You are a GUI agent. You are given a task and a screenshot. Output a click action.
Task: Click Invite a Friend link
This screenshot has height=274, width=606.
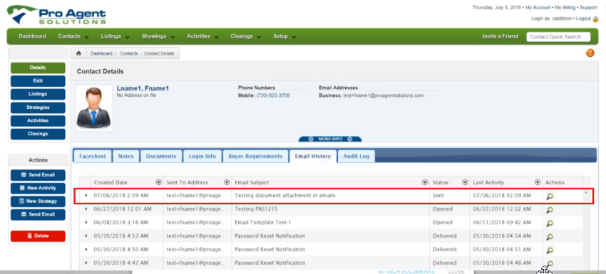point(500,36)
